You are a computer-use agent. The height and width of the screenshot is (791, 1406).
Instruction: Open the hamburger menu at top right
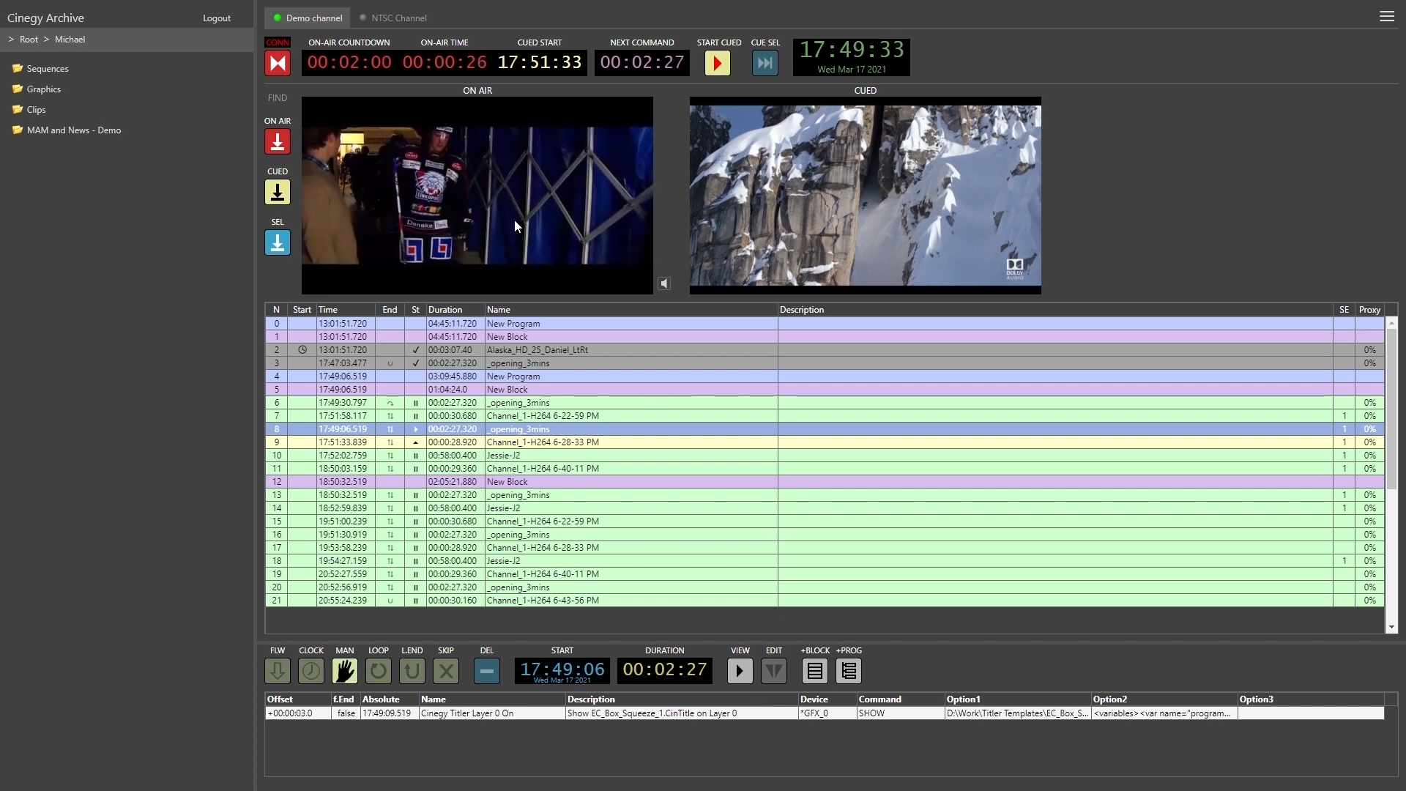pyautogui.click(x=1387, y=16)
